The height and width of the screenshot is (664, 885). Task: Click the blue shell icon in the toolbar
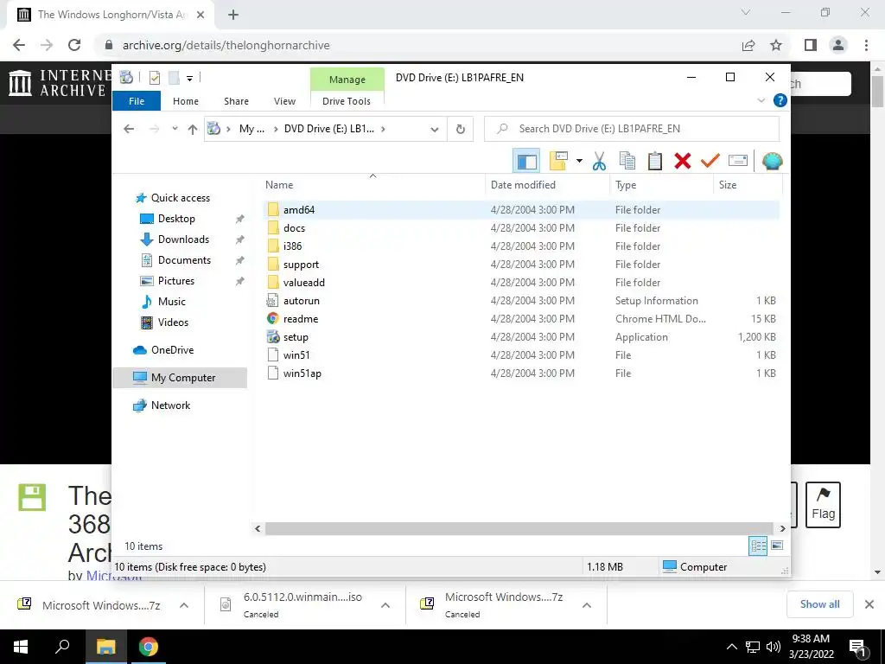[x=772, y=162]
